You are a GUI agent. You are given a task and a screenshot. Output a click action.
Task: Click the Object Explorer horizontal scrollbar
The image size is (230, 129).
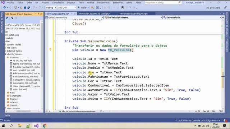click(23, 111)
